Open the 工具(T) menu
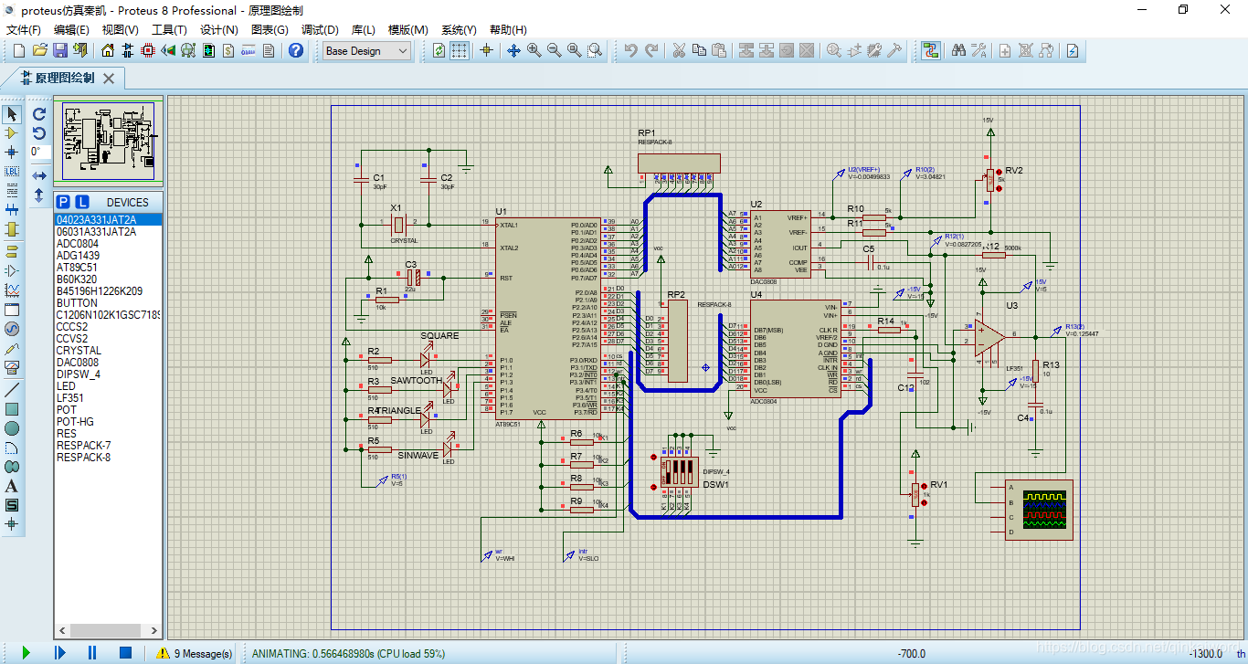Viewport: 1248px width, 664px height. tap(169, 30)
